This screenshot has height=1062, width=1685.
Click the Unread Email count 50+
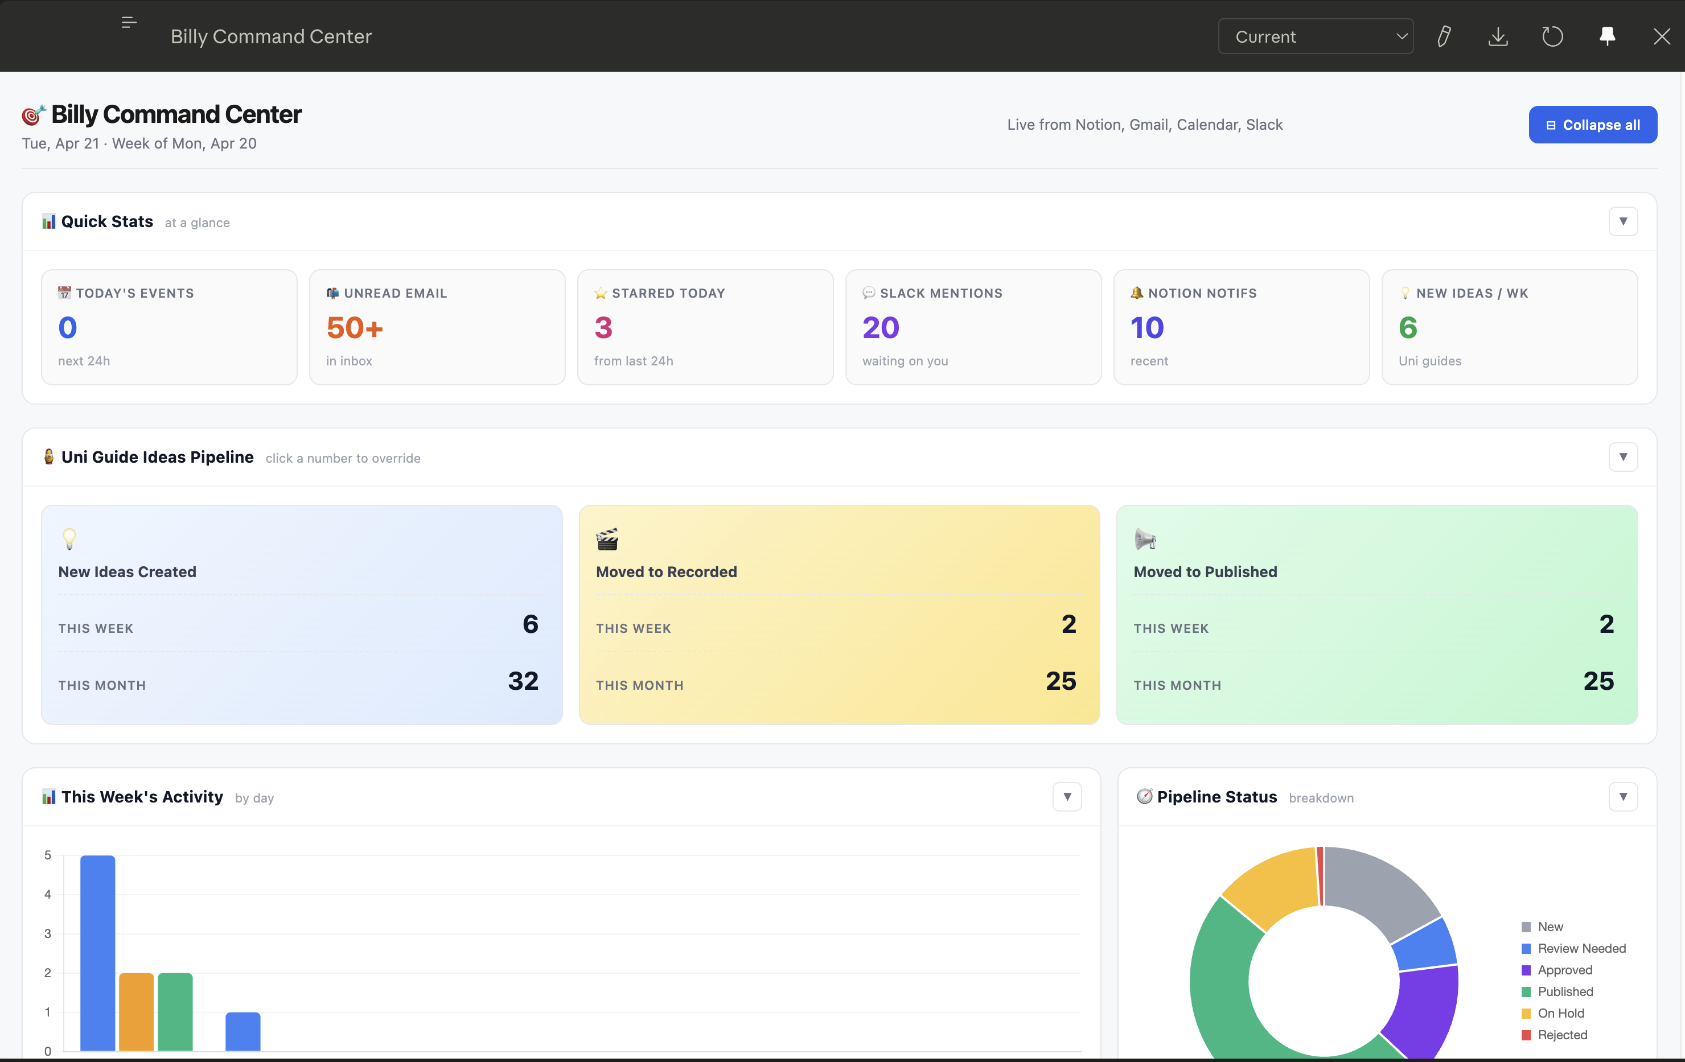(355, 327)
